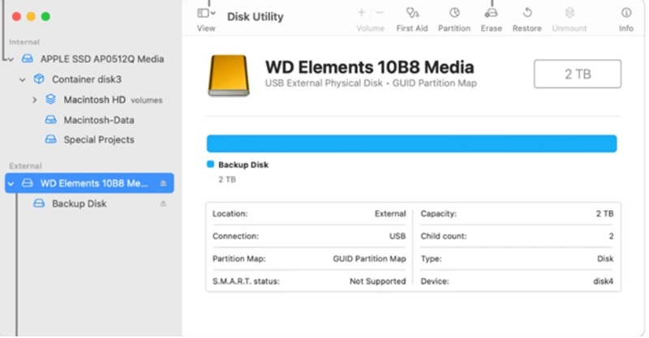Click the blue Backup Disk usage bar

click(411, 143)
